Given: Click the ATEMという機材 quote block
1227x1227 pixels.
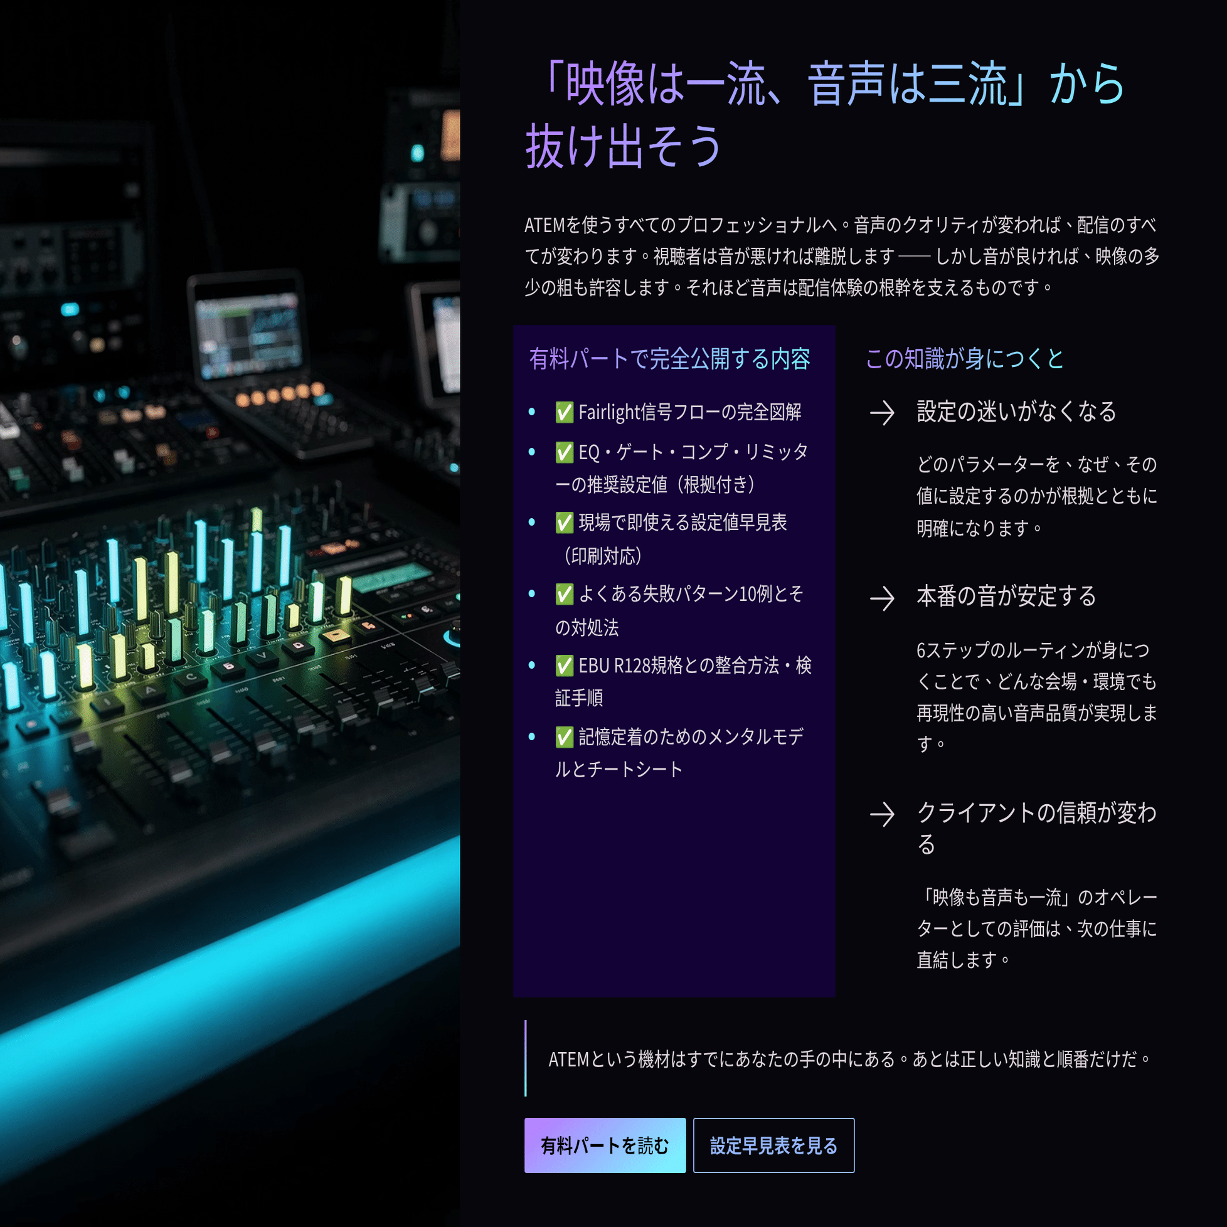Looking at the screenshot, I should click(849, 1059).
